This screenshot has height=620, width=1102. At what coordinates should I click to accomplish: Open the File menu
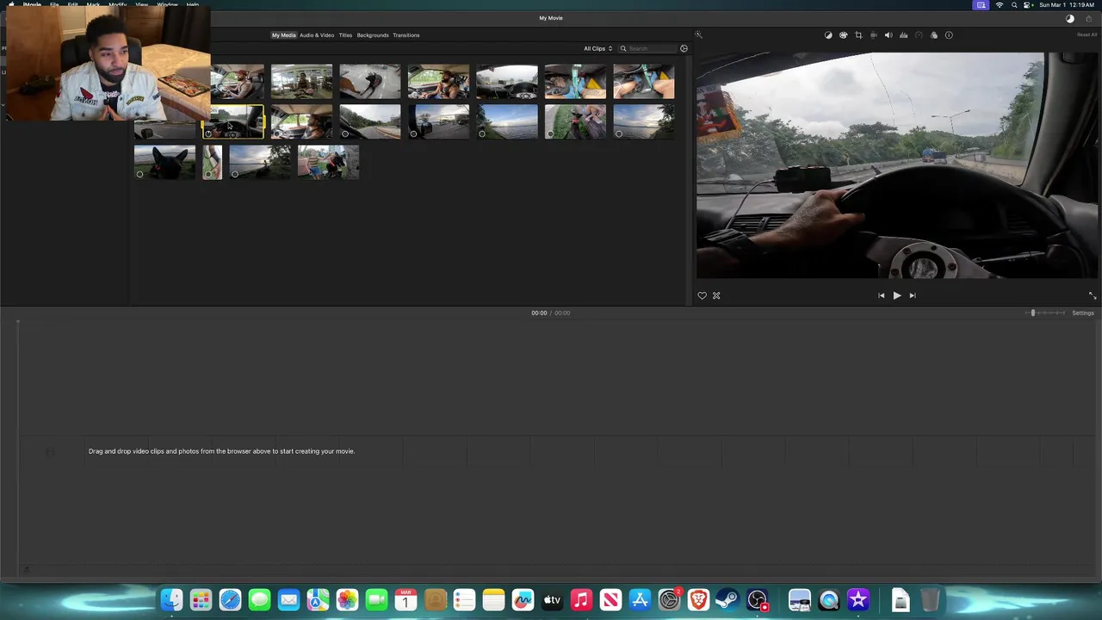pyautogui.click(x=54, y=4)
